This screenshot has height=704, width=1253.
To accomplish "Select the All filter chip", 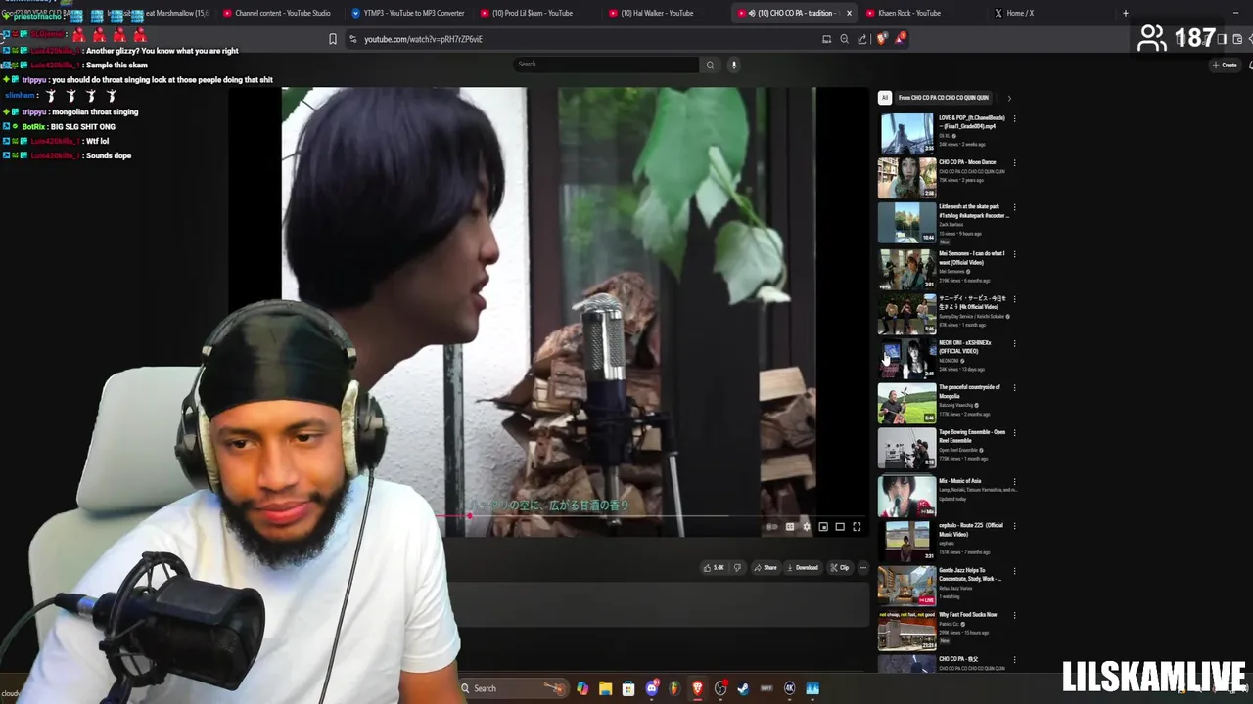I will coord(885,98).
